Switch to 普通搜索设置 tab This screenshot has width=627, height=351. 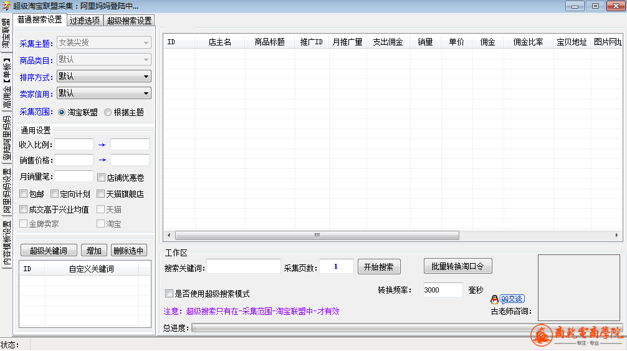(x=40, y=19)
